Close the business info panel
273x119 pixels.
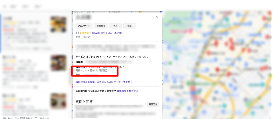pyautogui.click(x=157, y=17)
